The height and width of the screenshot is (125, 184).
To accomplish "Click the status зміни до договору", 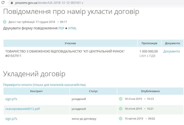I will pyautogui.click(x=84, y=119).
